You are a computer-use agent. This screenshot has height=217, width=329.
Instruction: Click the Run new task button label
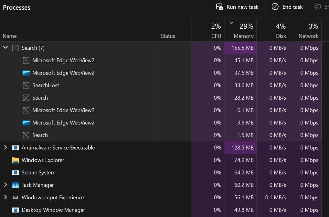(243, 7)
